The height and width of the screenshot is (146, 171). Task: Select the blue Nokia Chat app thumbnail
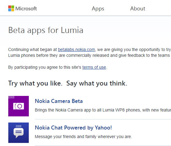point(18,133)
